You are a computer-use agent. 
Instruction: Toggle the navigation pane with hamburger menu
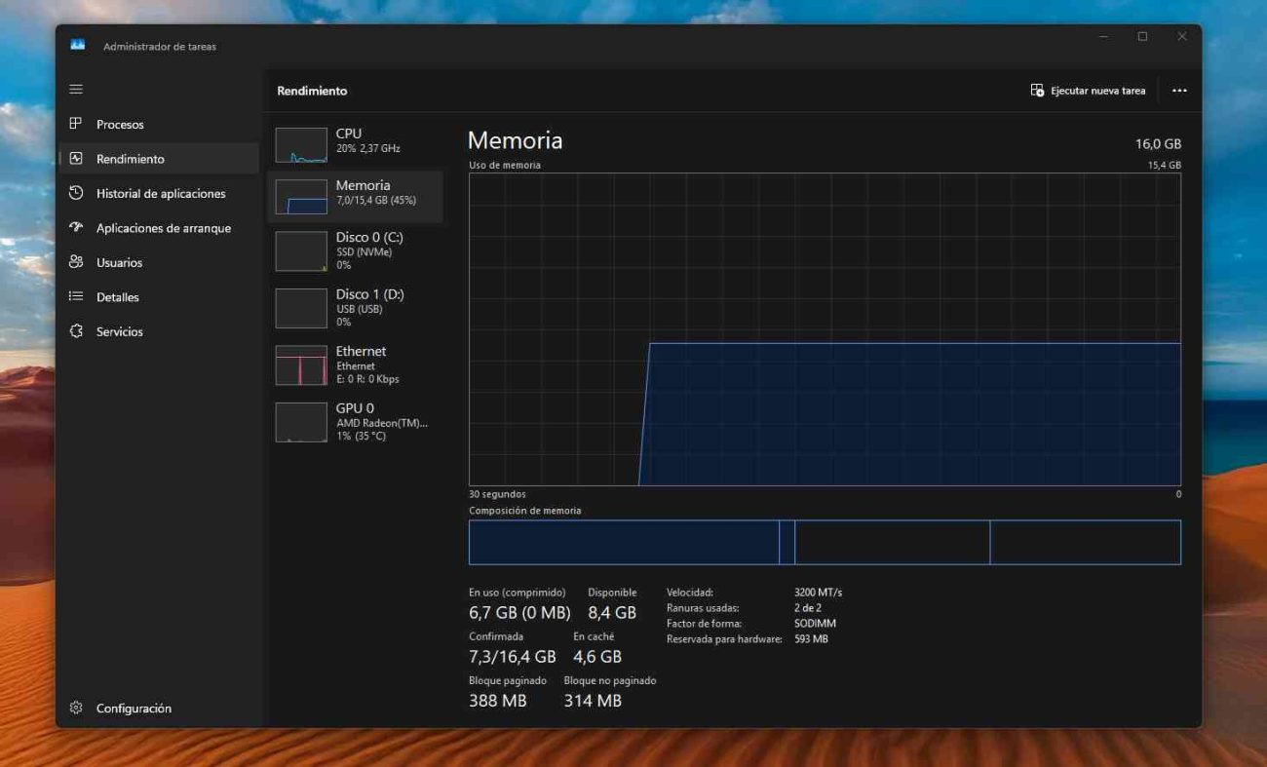pos(75,89)
